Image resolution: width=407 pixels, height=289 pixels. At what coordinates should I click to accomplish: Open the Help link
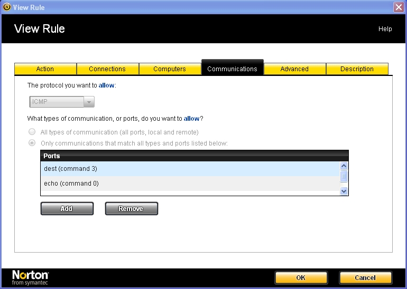click(x=385, y=29)
